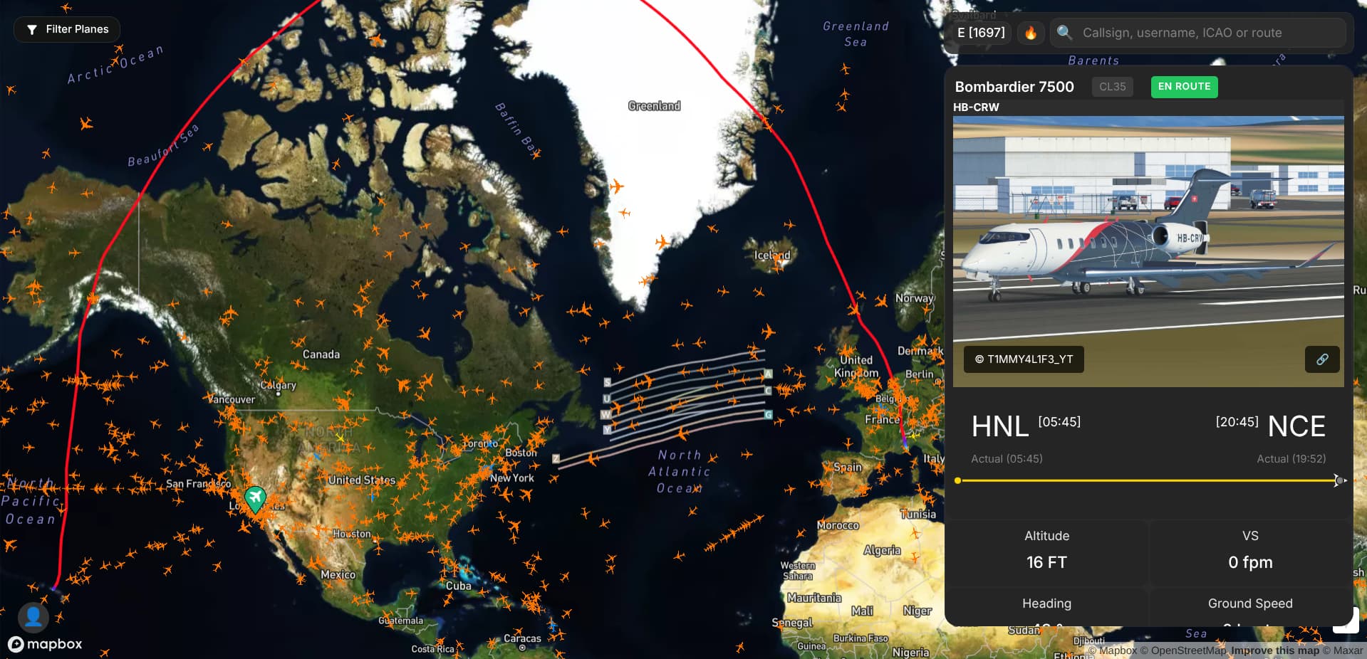Viewport: 1367px width, 659px height.
Task: Click the Caracas city label
Action: point(522,638)
